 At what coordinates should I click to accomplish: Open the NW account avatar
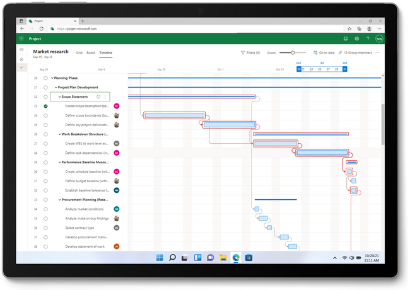[379, 38]
